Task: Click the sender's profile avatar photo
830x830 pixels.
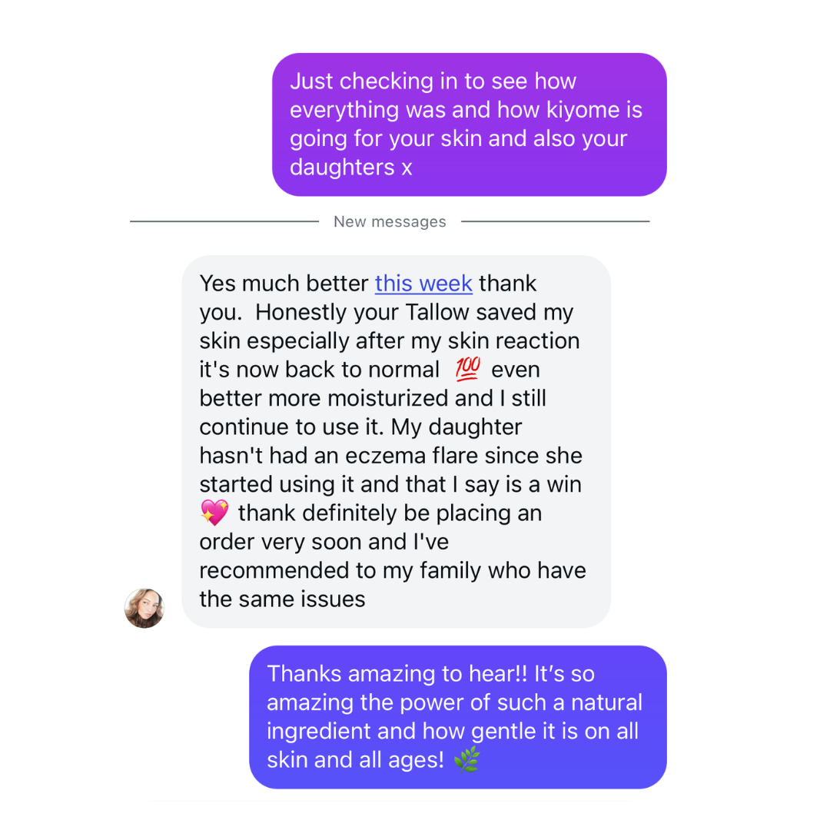Action: pyautogui.click(x=144, y=608)
